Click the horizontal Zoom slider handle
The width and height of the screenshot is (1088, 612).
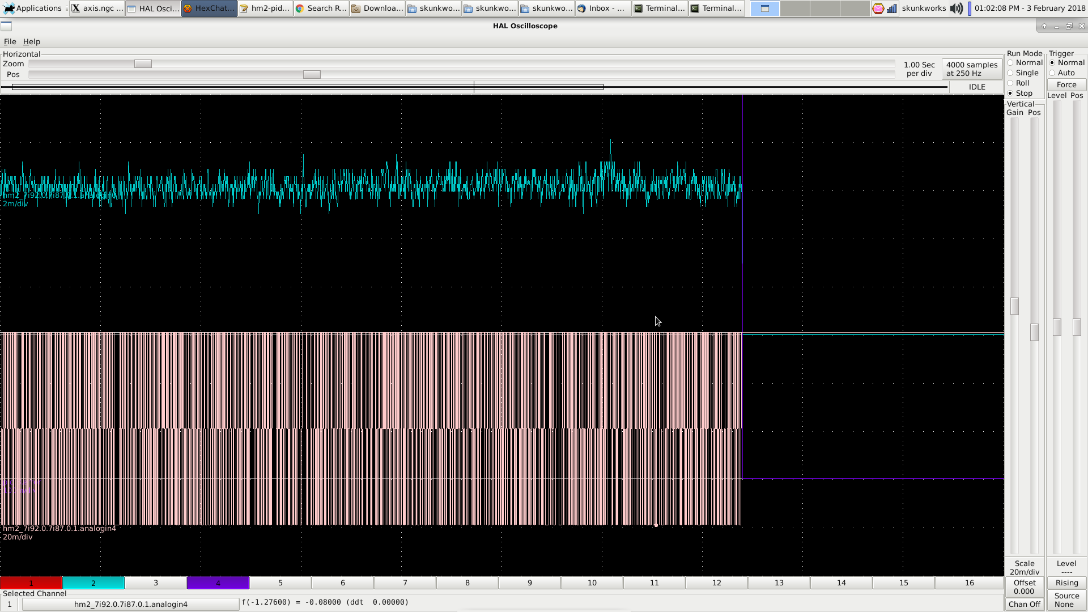143,64
